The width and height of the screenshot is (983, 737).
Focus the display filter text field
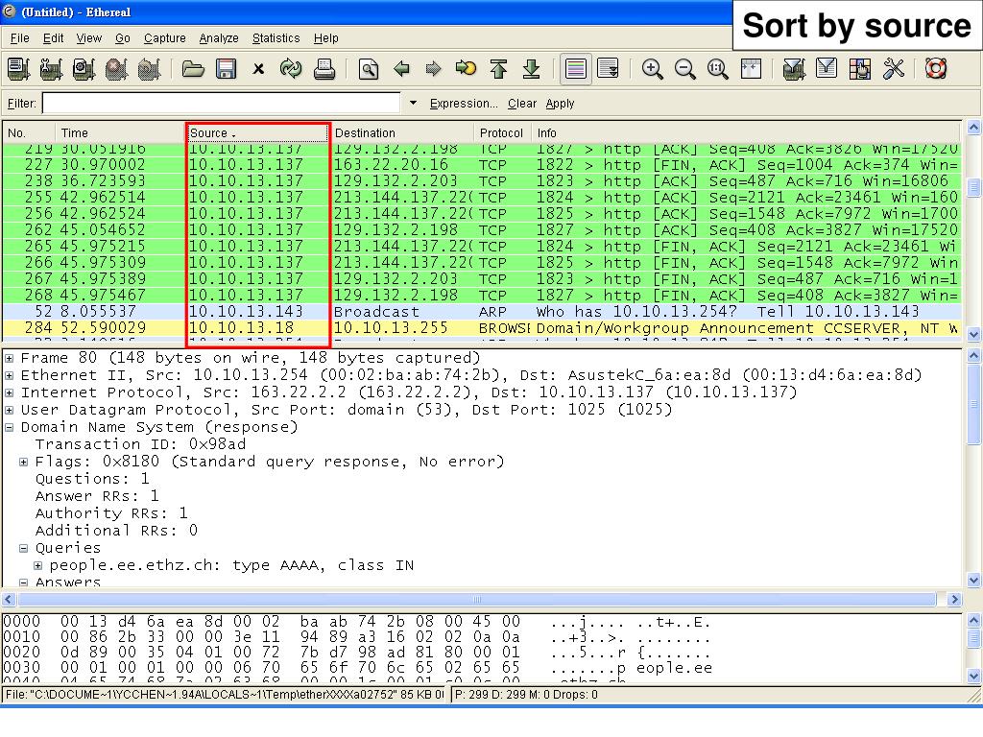(222, 104)
